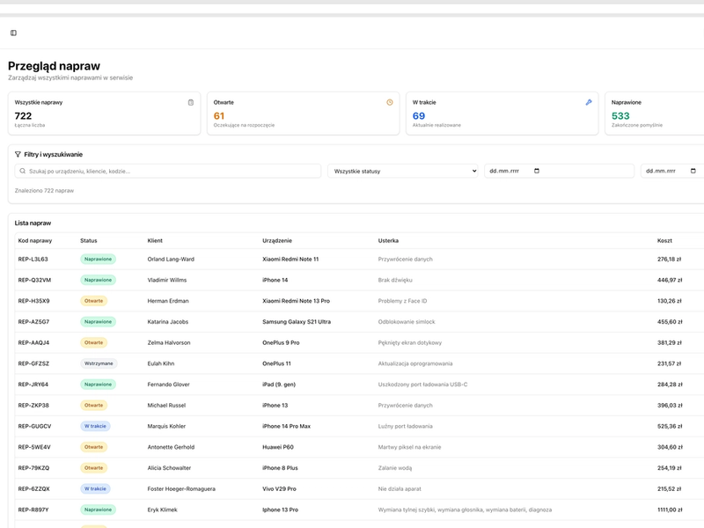Open repair REP-JRY64
This screenshot has width=704, height=528.
coord(33,385)
